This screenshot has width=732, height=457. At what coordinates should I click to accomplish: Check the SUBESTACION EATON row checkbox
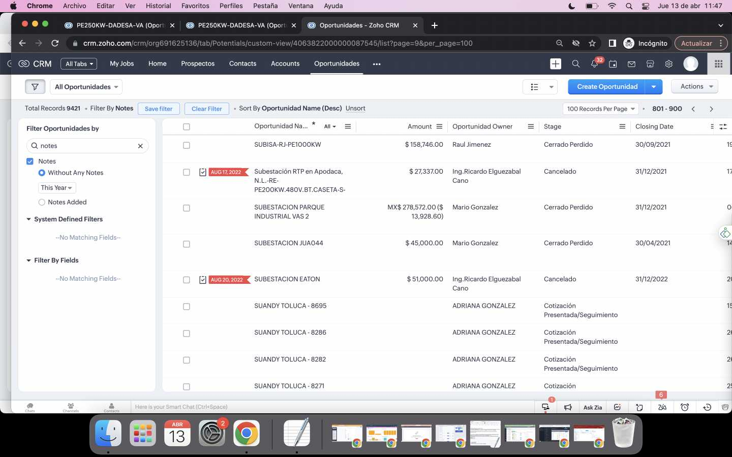(x=187, y=280)
